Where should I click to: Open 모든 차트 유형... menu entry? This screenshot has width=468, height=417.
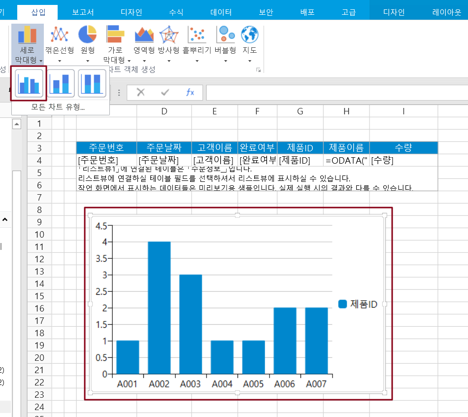point(58,107)
